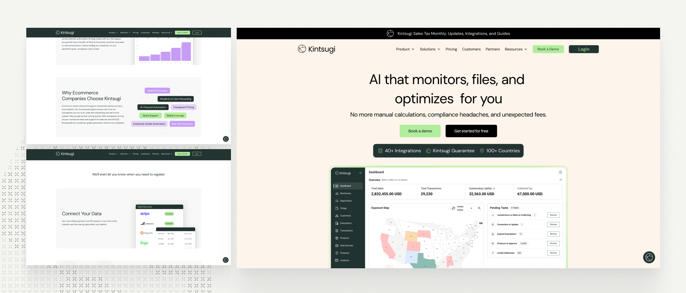Click the Login button in the hero navbar

click(x=583, y=49)
